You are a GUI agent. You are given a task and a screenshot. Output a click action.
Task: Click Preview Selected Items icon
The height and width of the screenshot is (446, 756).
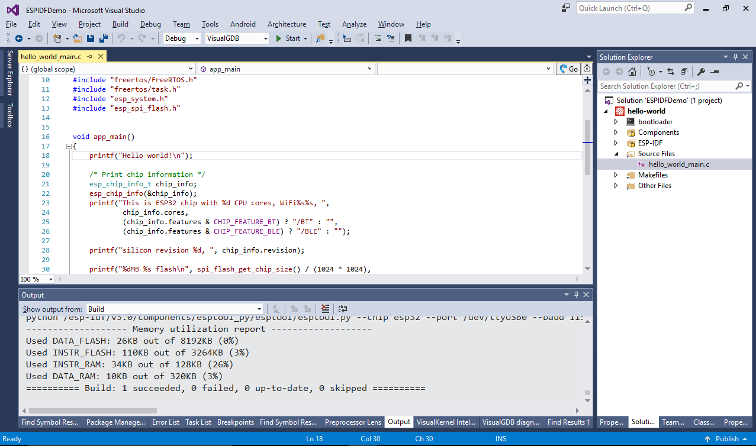coord(715,72)
